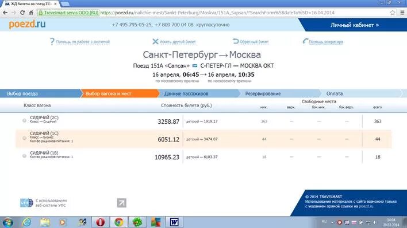This screenshot has width=407, height=228.
Task: Go to the Выбор поезда step
Action: 40,94
